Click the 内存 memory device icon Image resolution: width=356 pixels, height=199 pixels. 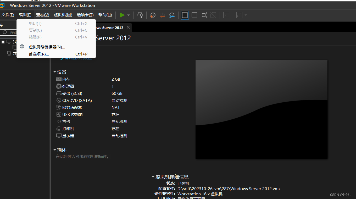click(x=59, y=79)
